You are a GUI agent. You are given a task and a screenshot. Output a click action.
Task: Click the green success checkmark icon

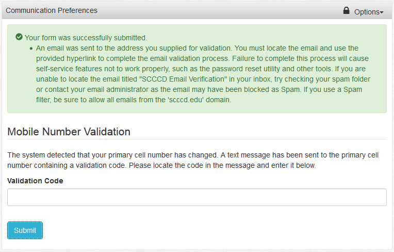(x=19, y=37)
